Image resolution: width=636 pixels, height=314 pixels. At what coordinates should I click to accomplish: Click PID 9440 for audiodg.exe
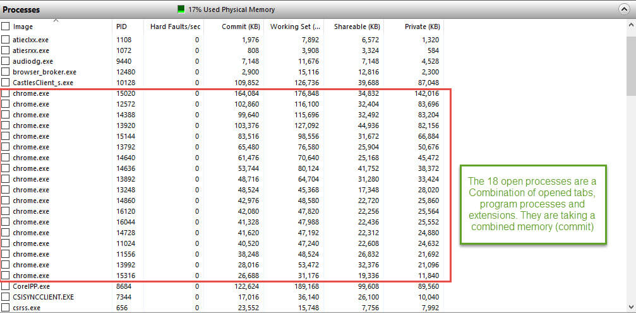pyautogui.click(x=124, y=61)
